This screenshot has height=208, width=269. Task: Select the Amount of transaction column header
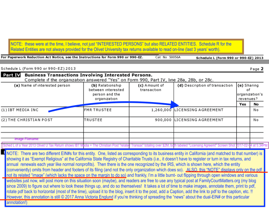click(x=150, y=87)
